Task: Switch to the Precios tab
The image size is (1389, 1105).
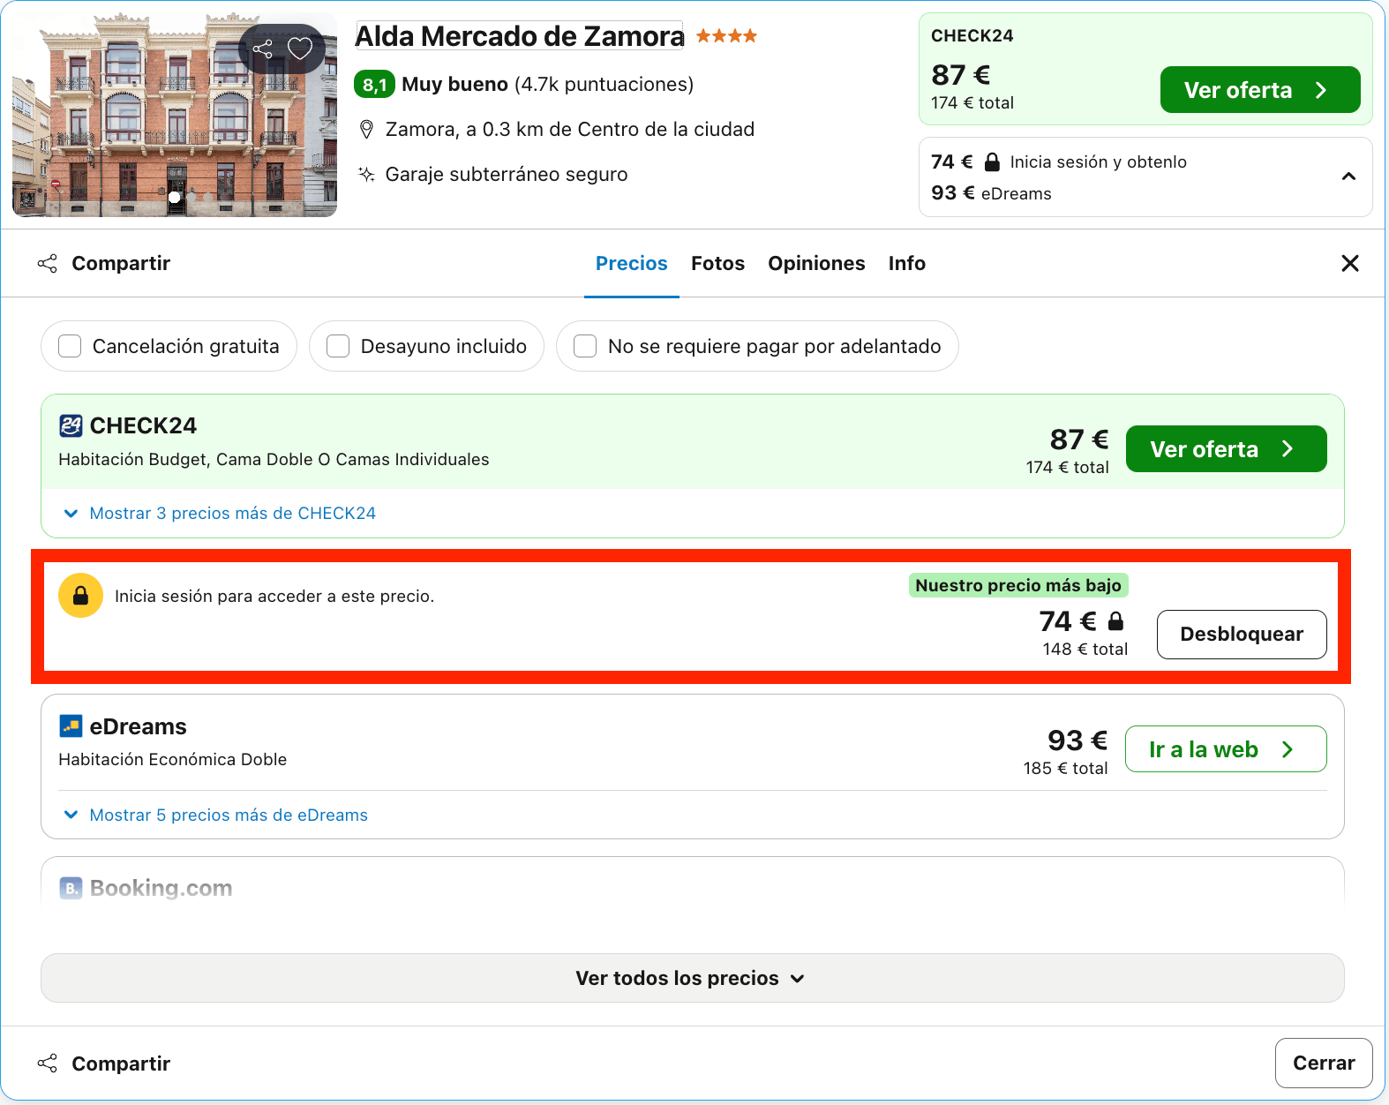Action: coord(631,263)
